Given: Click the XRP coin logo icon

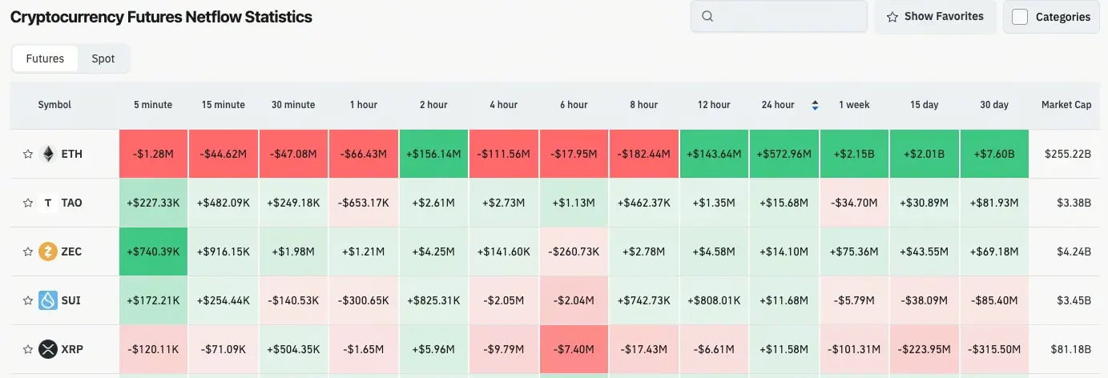Looking at the screenshot, I should click(x=48, y=349).
